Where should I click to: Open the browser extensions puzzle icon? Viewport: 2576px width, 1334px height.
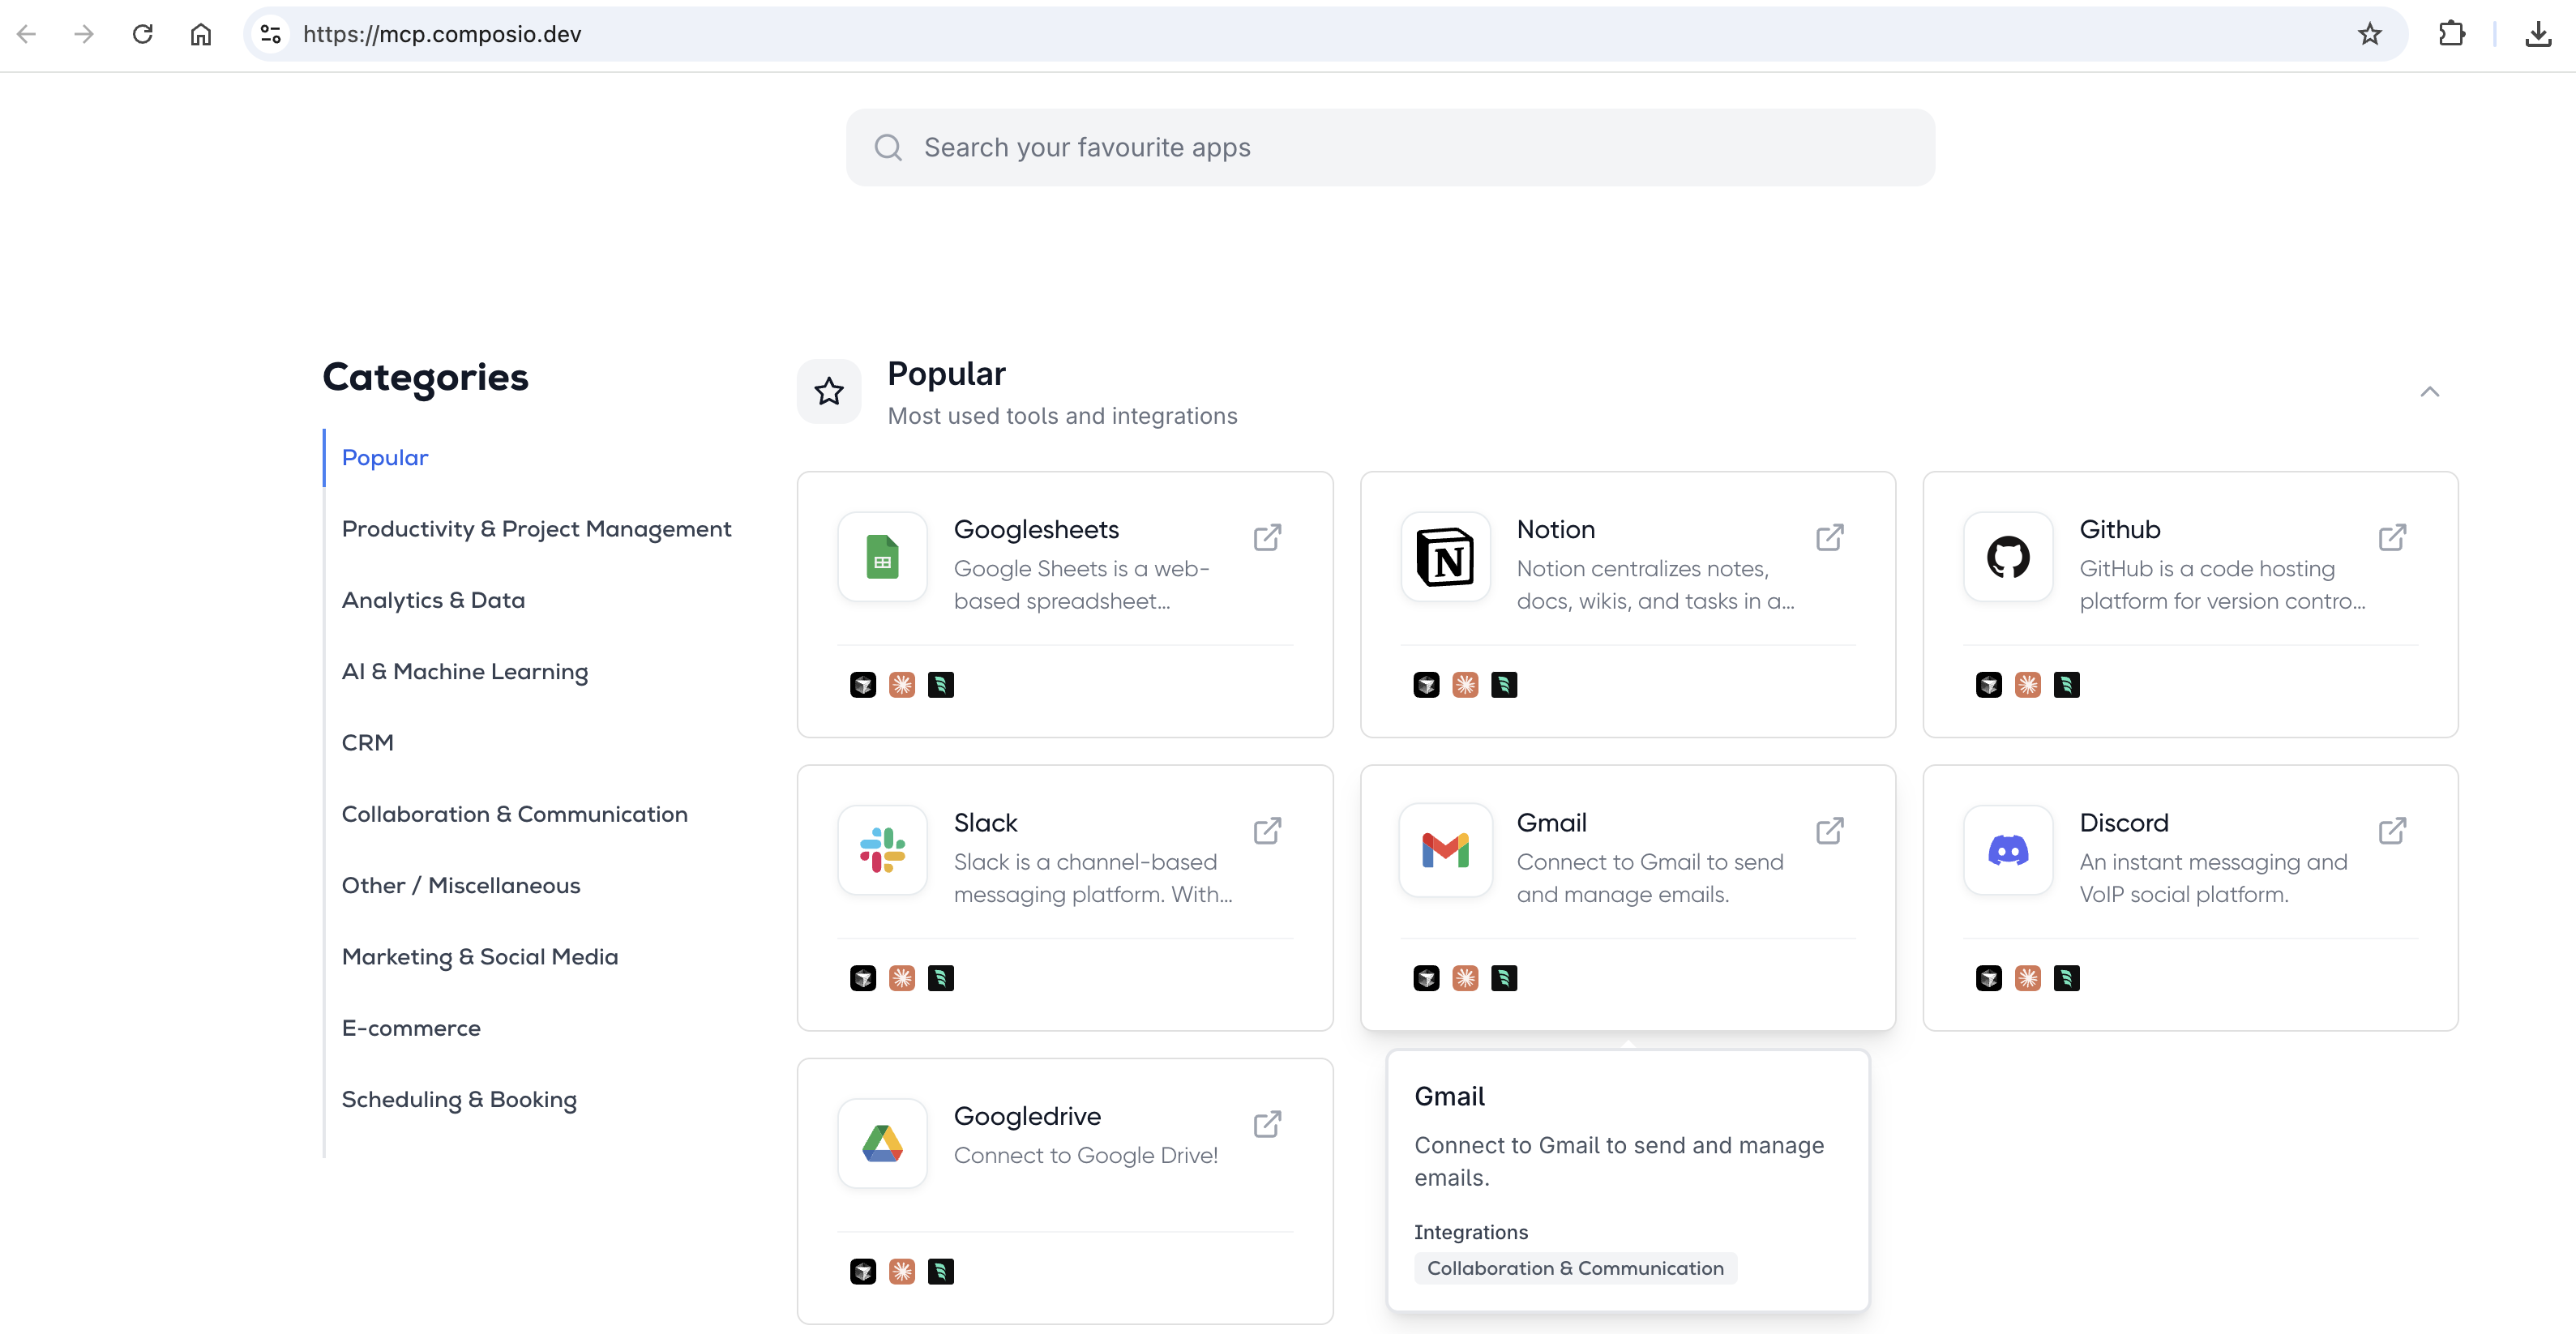coord(2452,34)
